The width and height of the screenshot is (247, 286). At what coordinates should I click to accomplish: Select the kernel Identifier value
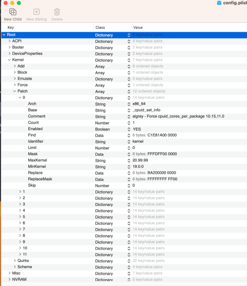point(138,141)
